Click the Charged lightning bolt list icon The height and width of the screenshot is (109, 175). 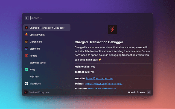pos(26,28)
